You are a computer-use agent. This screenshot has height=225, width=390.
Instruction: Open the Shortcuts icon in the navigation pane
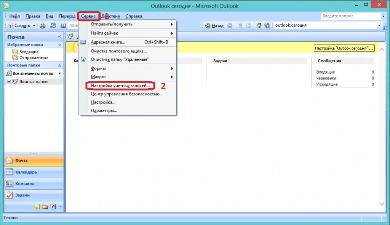tap(53, 207)
